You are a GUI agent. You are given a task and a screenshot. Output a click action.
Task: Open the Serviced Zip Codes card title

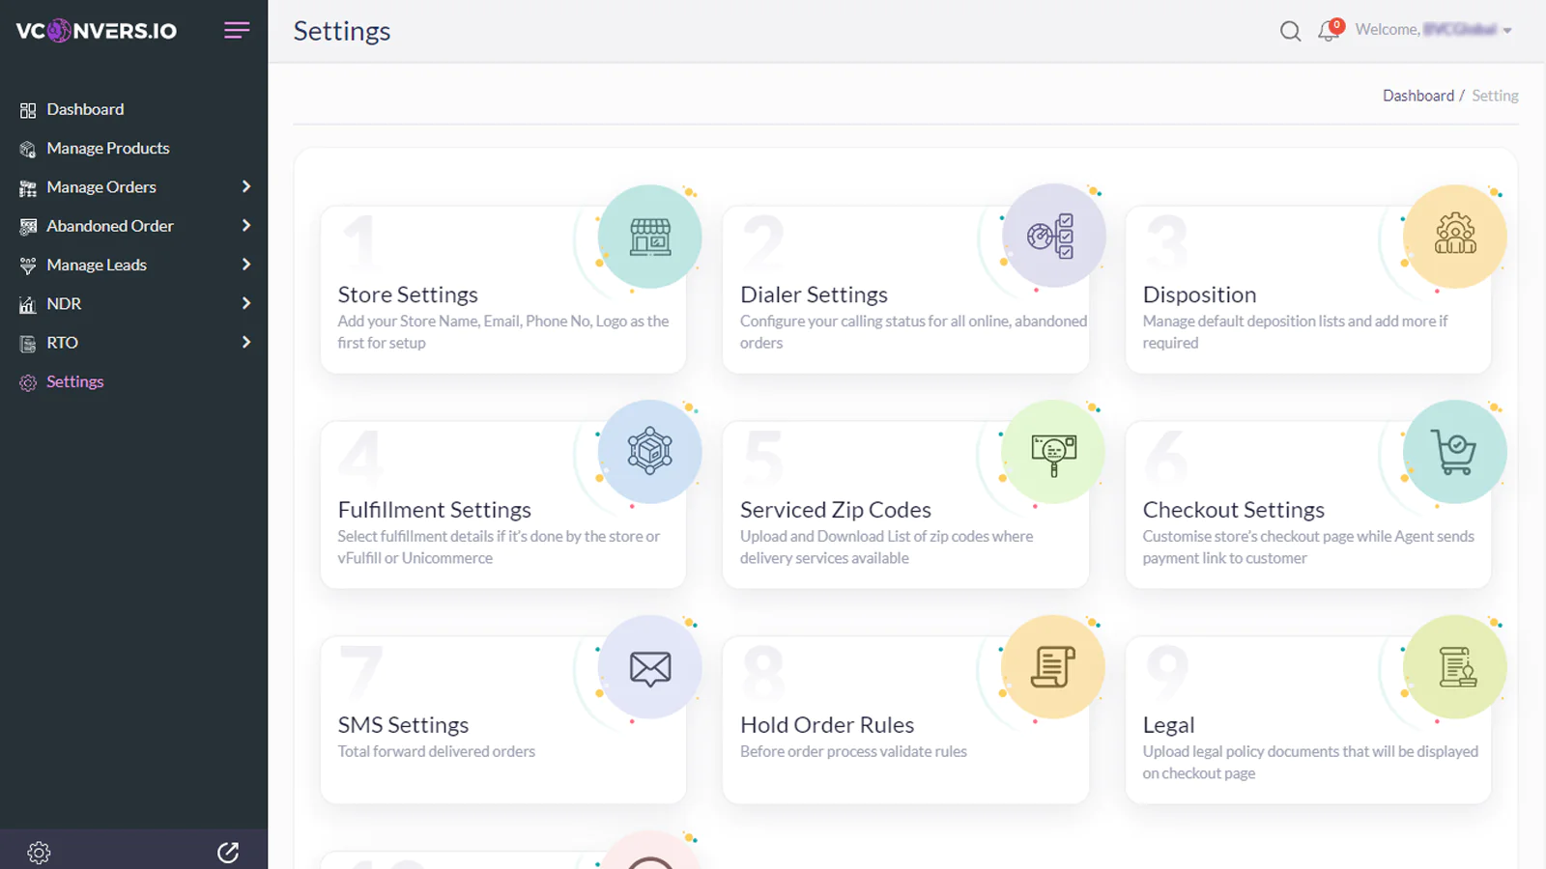(836, 510)
